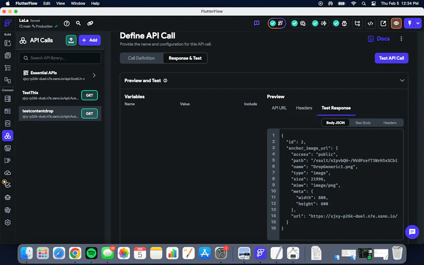
Task: Toggle the actions check status pill
Action: [319, 23]
